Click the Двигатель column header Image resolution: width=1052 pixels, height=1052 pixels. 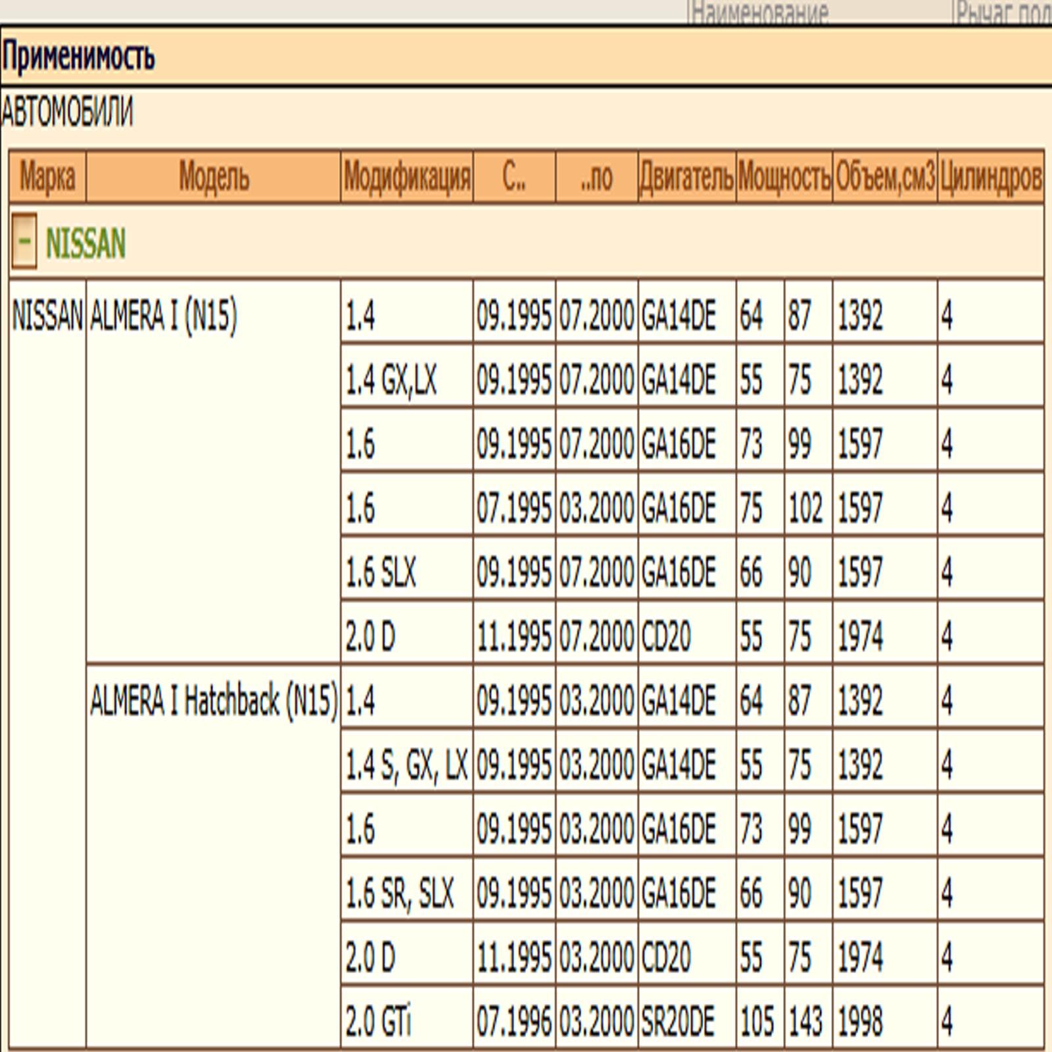(686, 177)
